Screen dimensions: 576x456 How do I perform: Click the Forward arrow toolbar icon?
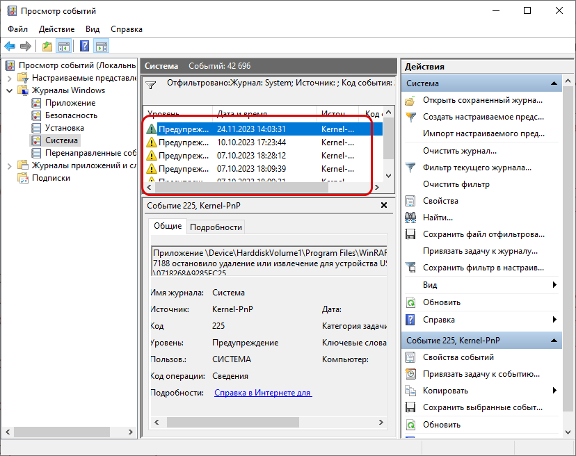click(x=26, y=47)
